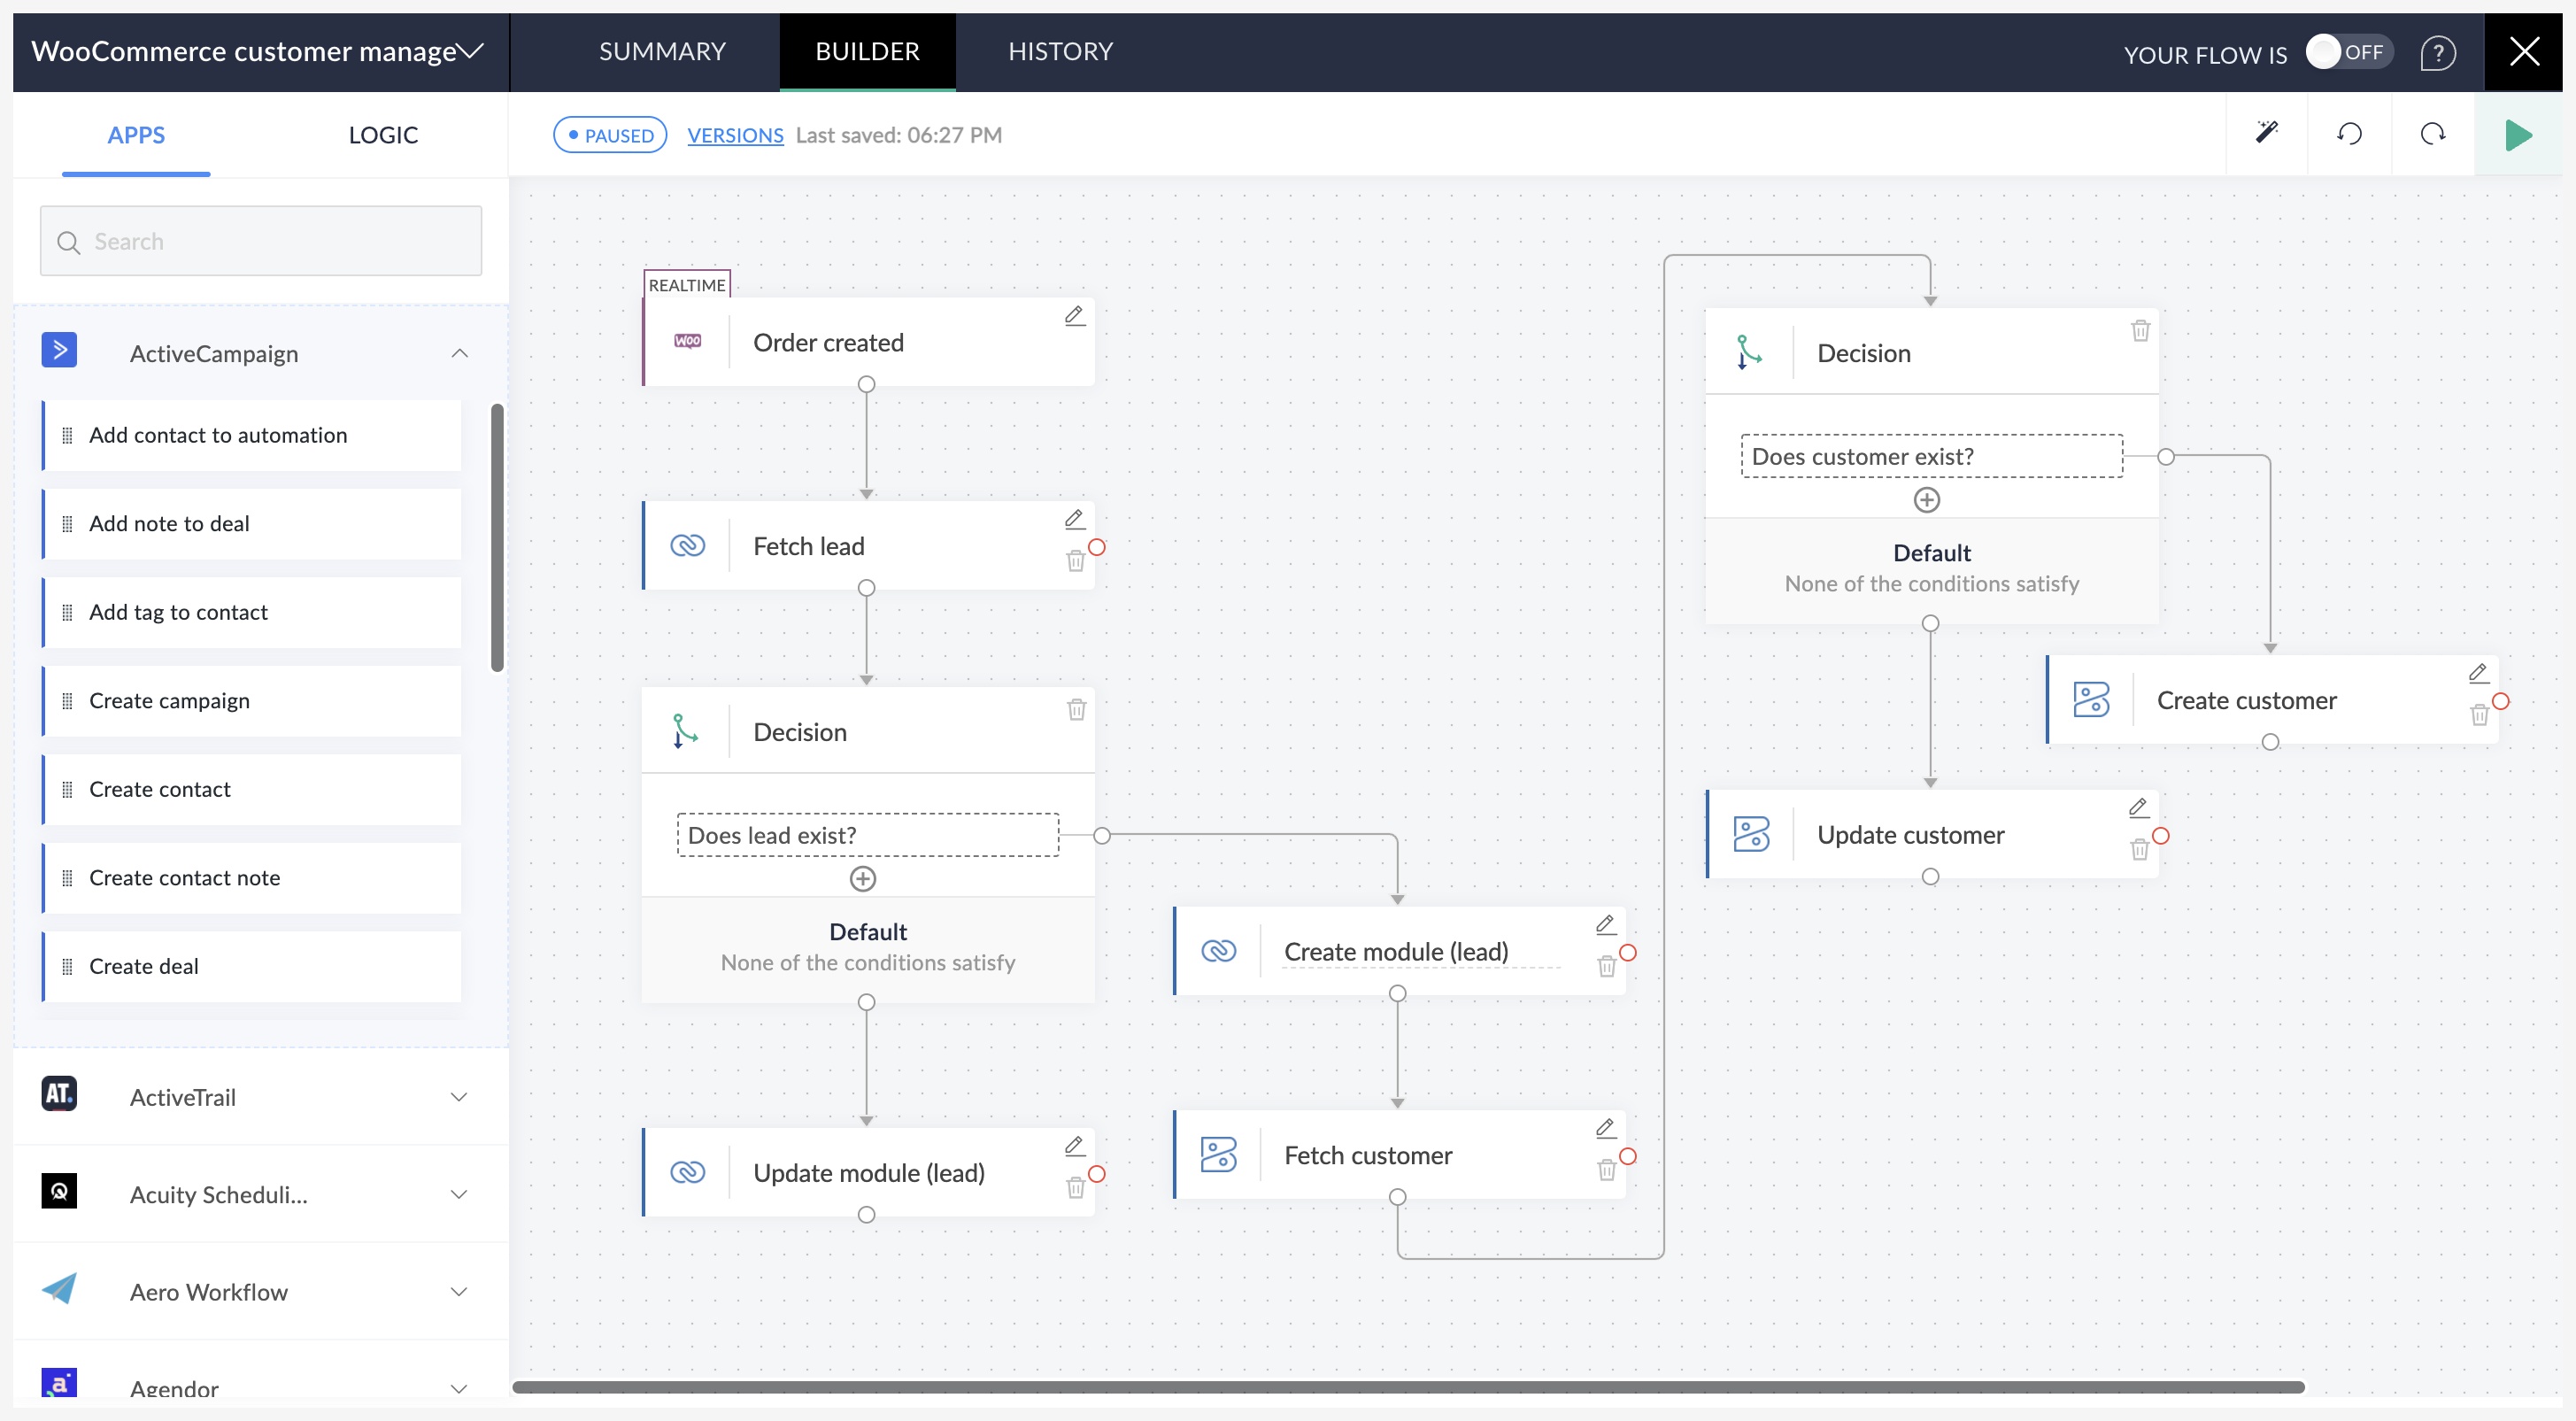This screenshot has height=1421, width=2576.
Task: Collapse the ActiveCampaign app section
Action: pos(459,353)
